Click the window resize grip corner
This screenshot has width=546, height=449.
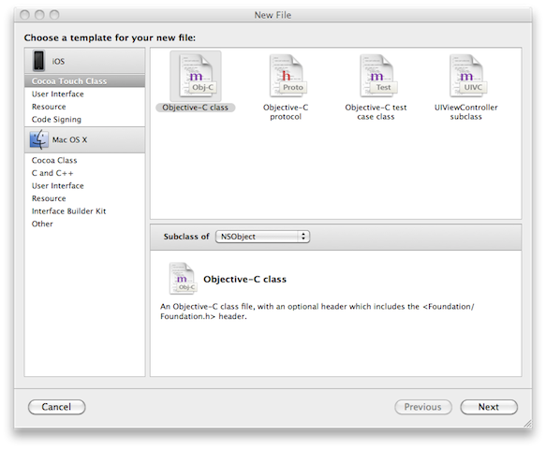click(x=528, y=423)
